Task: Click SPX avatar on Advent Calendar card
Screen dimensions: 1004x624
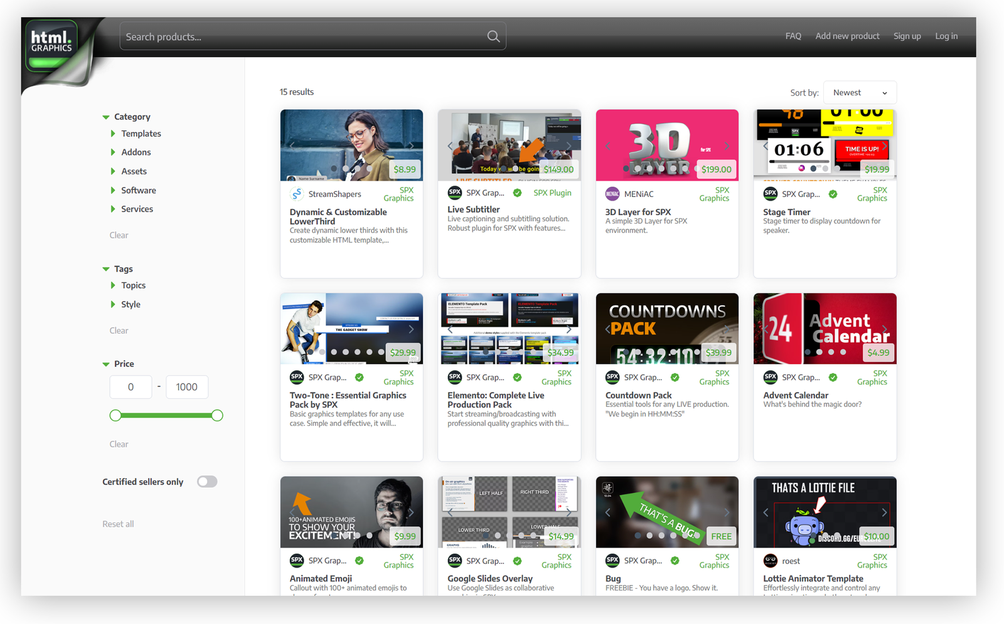Action: click(x=770, y=378)
